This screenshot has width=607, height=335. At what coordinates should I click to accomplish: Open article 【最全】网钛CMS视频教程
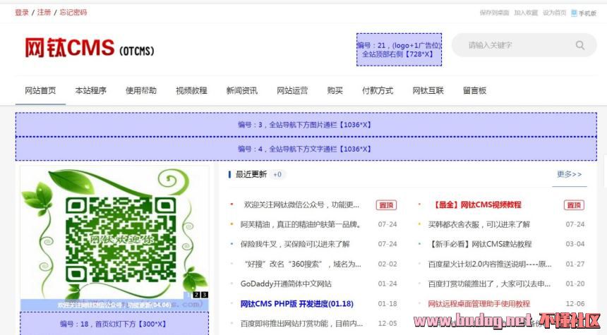click(x=476, y=205)
